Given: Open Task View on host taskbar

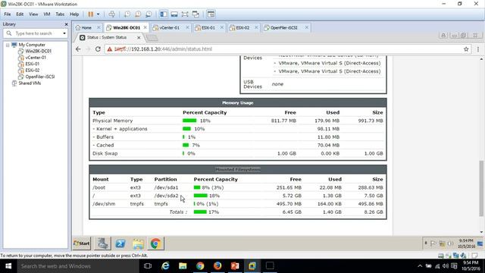Looking at the screenshot, I should click(148, 266).
